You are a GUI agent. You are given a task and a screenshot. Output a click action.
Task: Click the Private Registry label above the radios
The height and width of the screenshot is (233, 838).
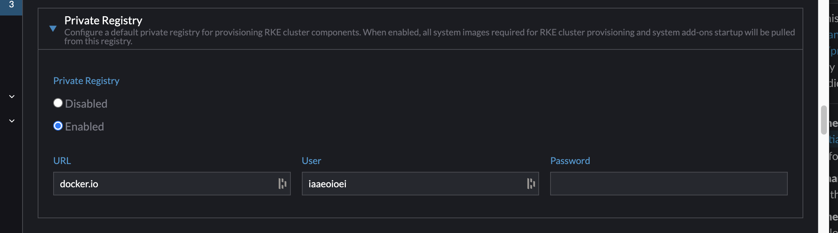(x=86, y=81)
